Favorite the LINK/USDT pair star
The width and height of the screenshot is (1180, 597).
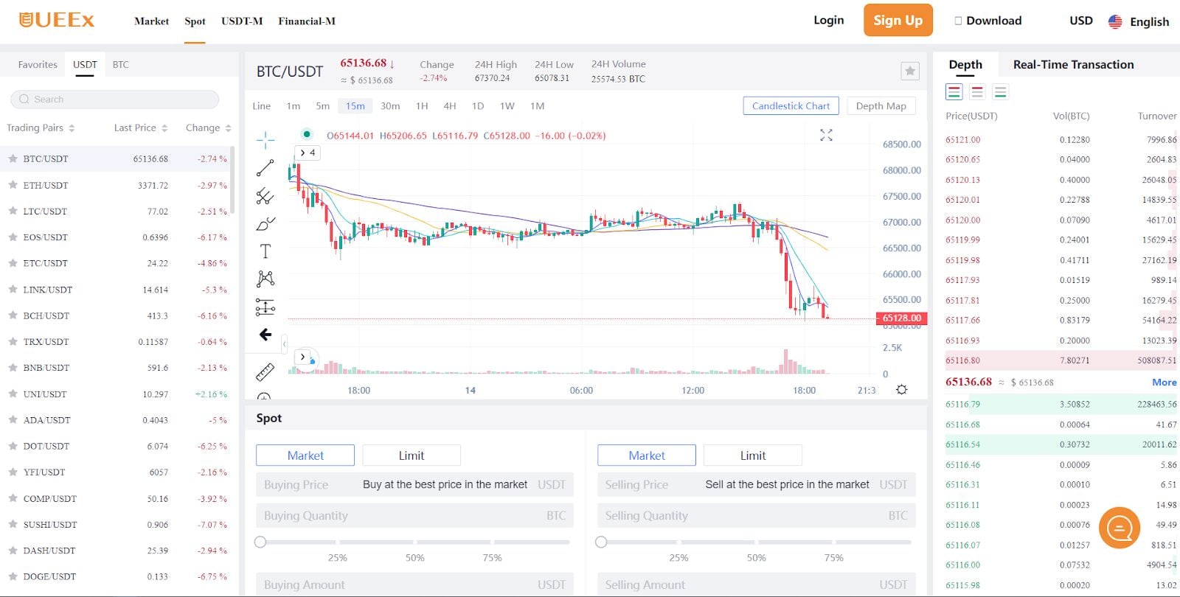(13, 290)
